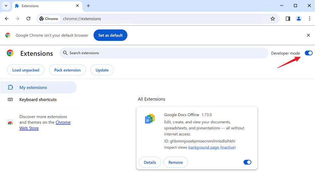Reload the extensions page
The width and height of the screenshot is (315, 188).
pos(28,18)
